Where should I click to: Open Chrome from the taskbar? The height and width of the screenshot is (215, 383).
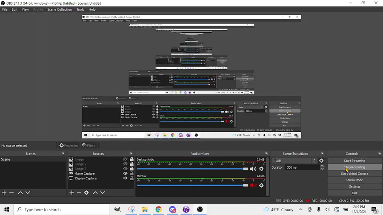tap(159, 209)
